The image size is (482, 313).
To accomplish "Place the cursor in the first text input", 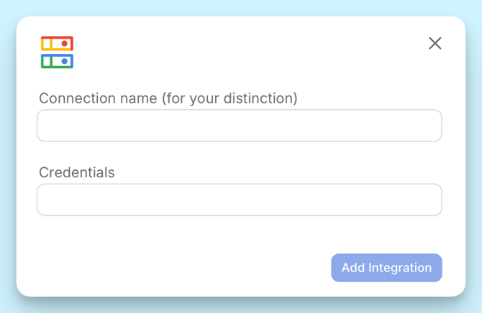I will (x=239, y=126).
